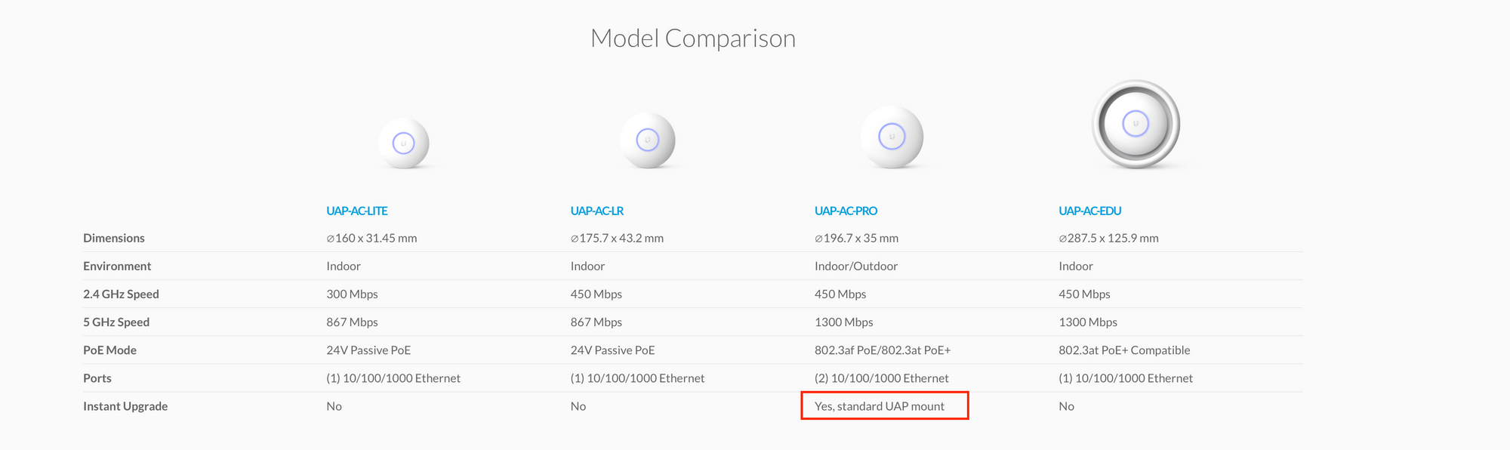Viewport: 1510px width, 450px height.
Task: Click the Indoor/Outdoor environment value
Action: pyautogui.click(x=856, y=266)
